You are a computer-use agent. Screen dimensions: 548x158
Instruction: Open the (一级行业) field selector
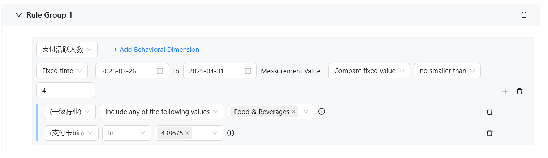tap(70, 112)
